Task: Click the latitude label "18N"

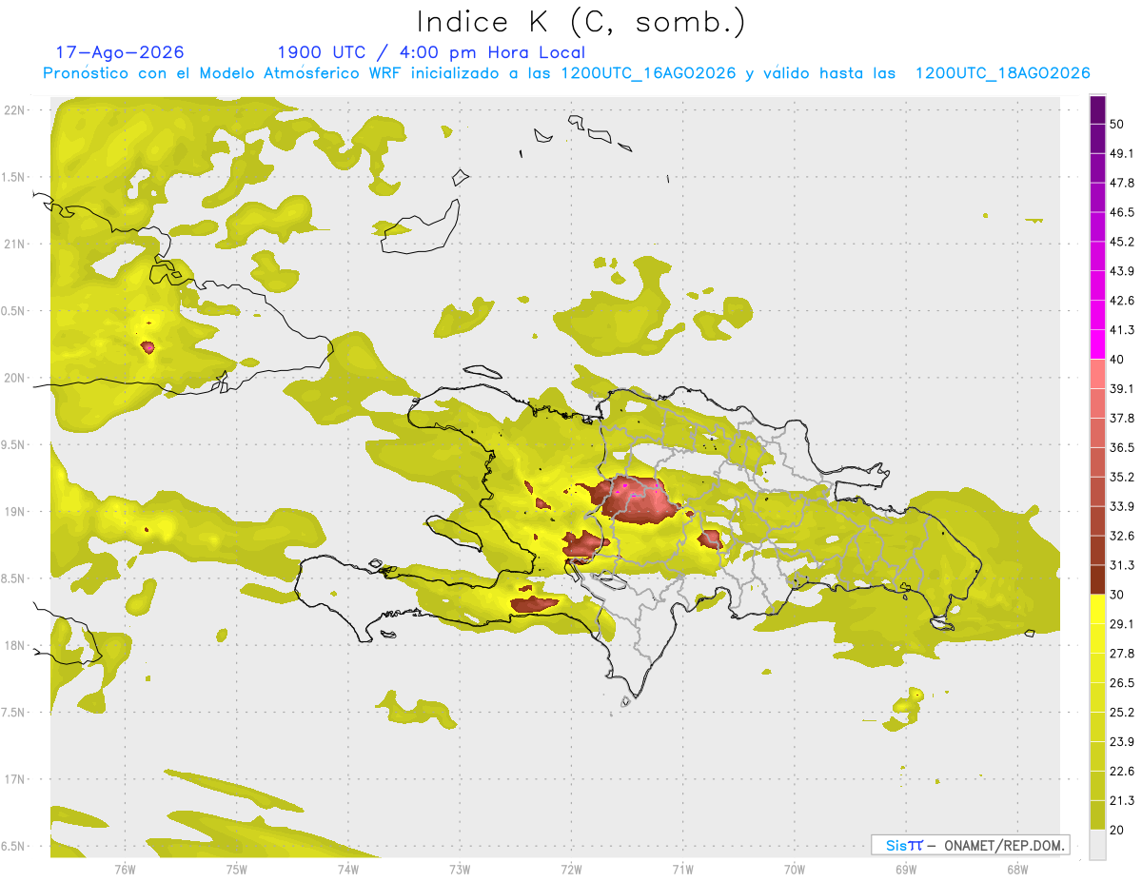Action: [15, 645]
